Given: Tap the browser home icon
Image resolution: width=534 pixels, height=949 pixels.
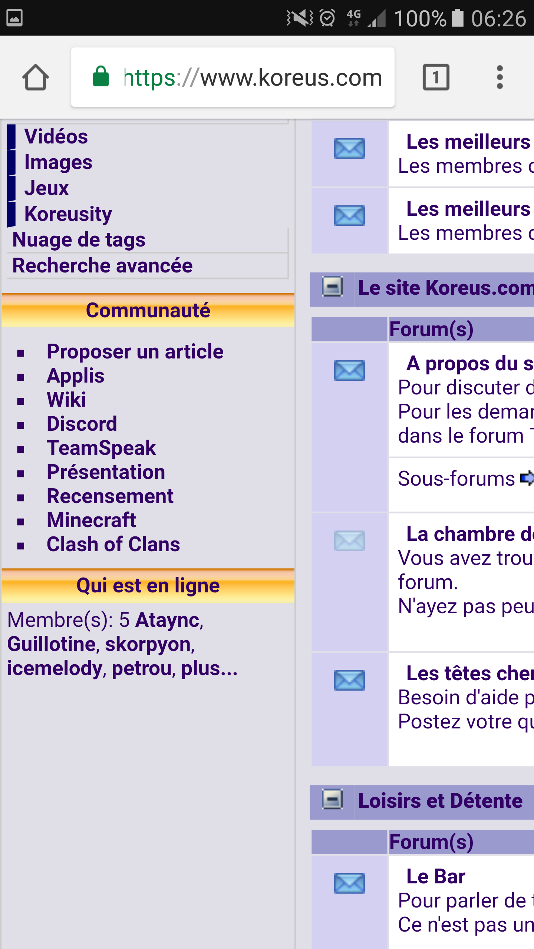Looking at the screenshot, I should coord(36,77).
